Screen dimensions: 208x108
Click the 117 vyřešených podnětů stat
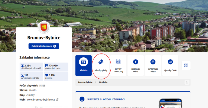coord(31,76)
